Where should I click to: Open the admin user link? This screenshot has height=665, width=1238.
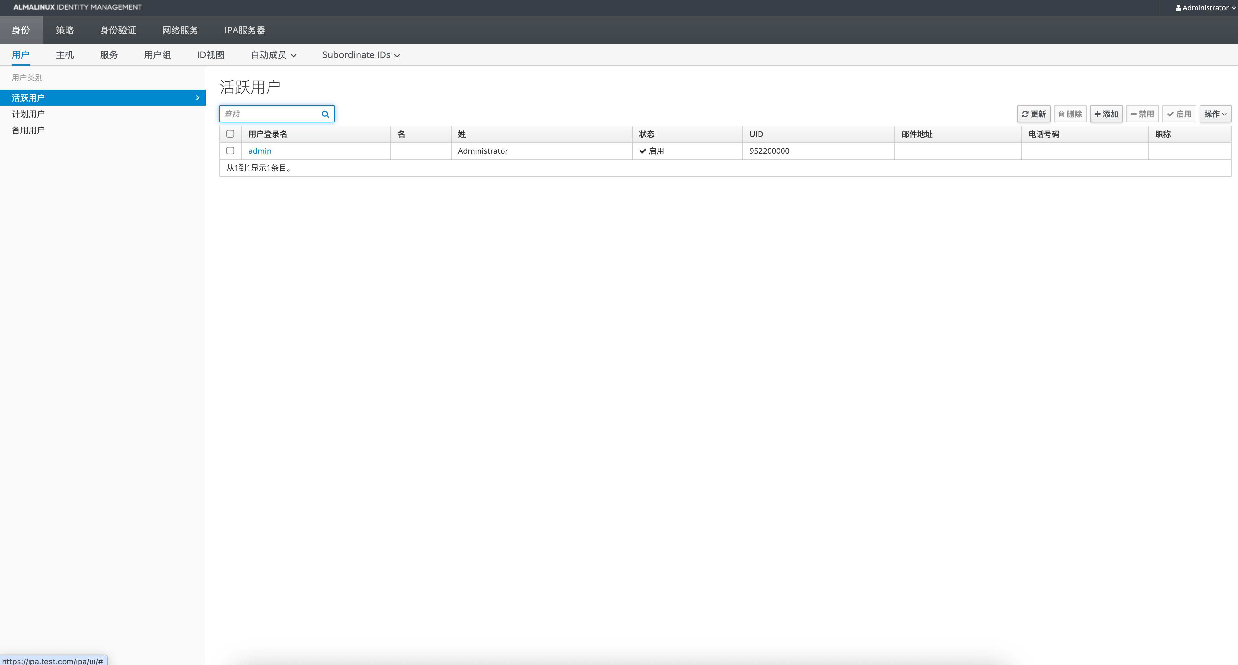point(260,151)
